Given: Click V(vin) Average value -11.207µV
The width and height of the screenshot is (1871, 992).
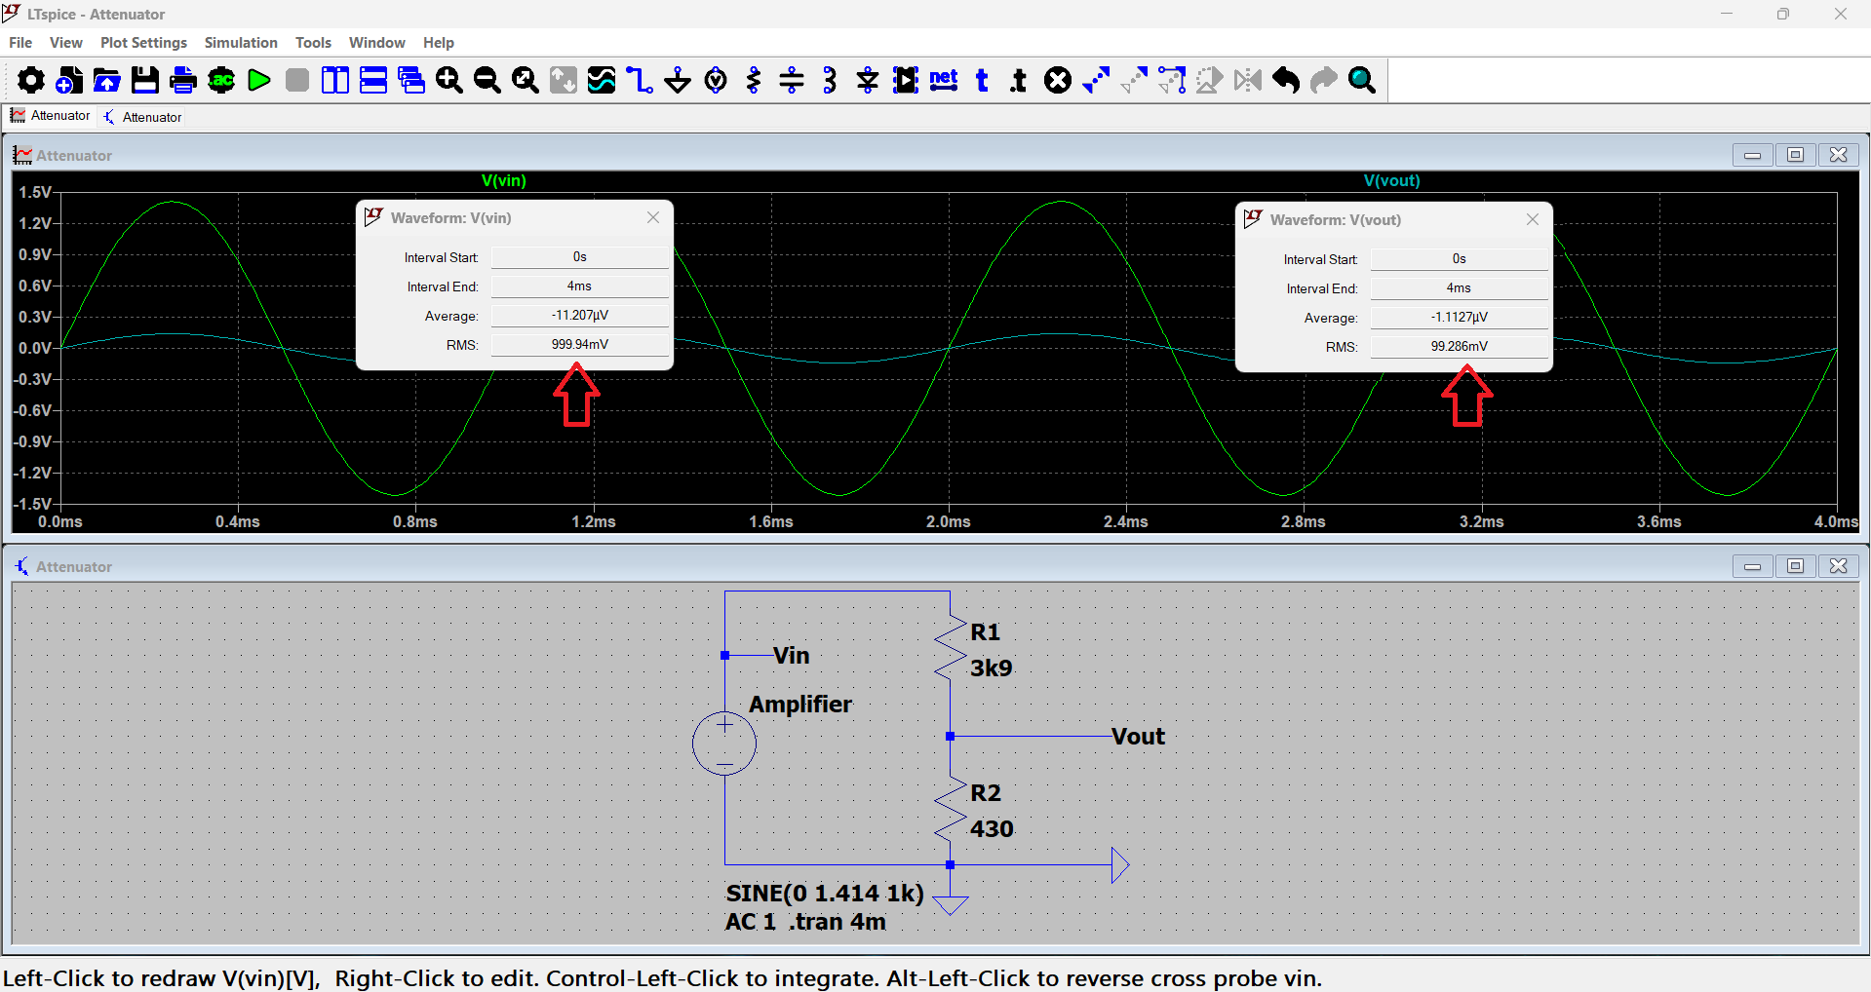Looking at the screenshot, I should click(579, 316).
